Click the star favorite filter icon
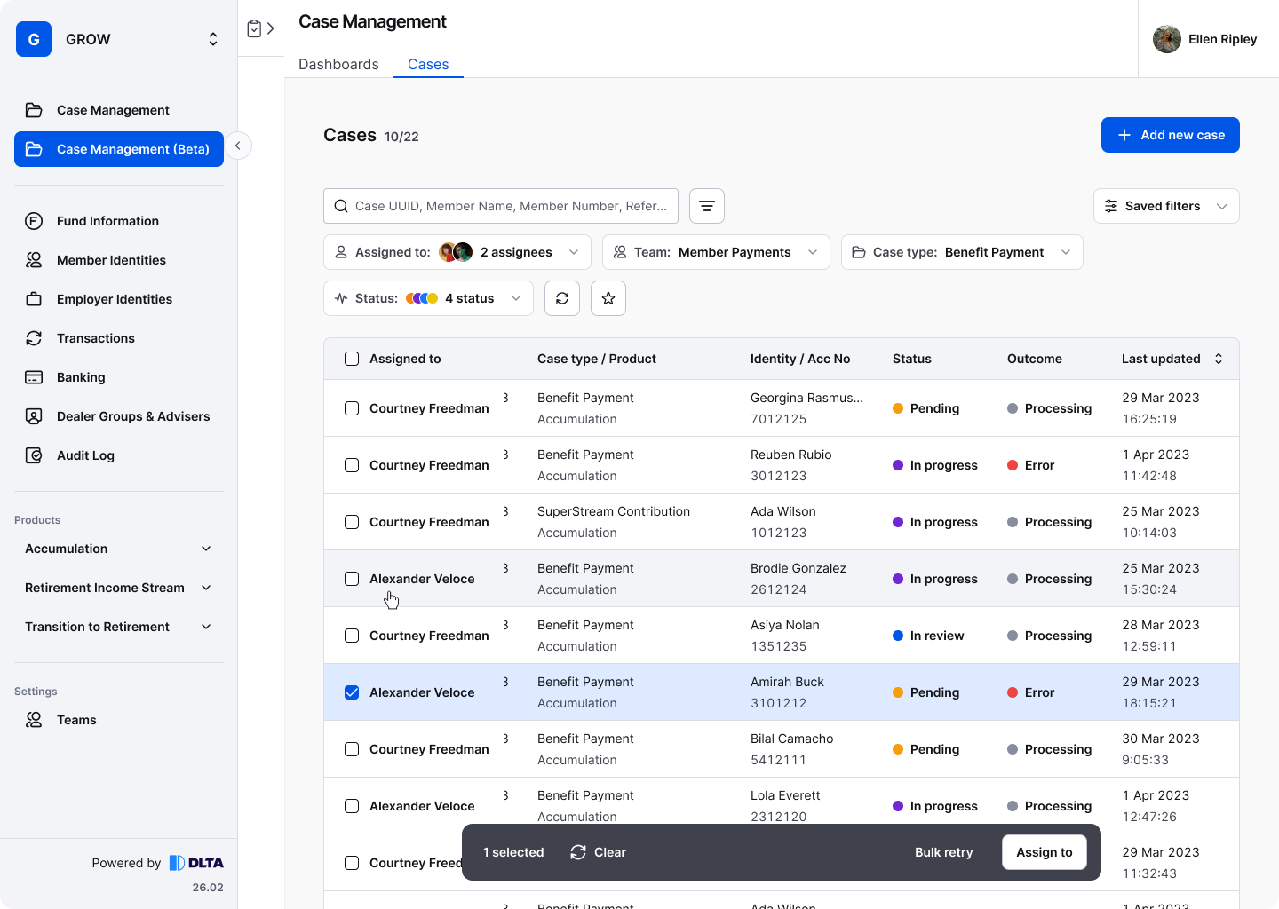 [608, 298]
